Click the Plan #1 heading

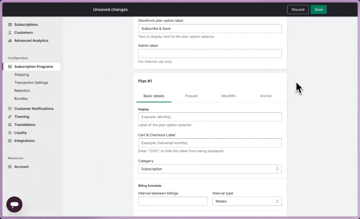click(145, 81)
